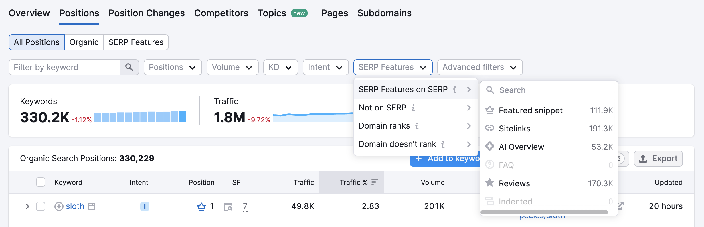Click the SERP features Search field
This screenshot has width=704, height=227.
click(x=549, y=90)
